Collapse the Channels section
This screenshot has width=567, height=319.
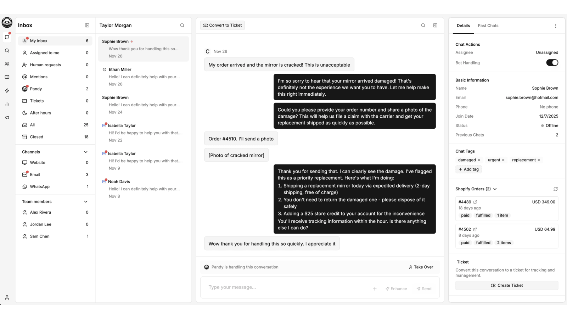click(x=85, y=152)
